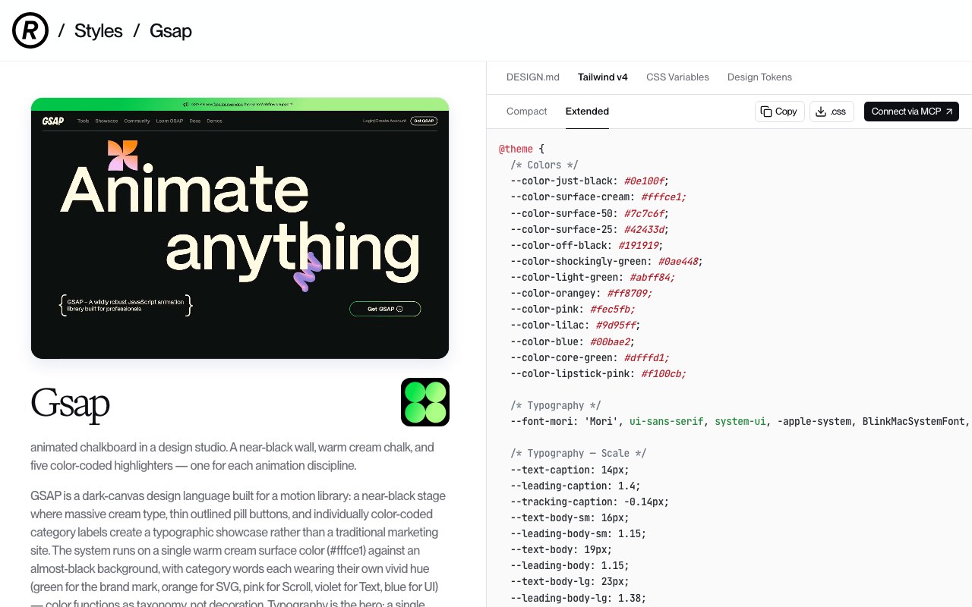Choose the Compact view tab

527,112
